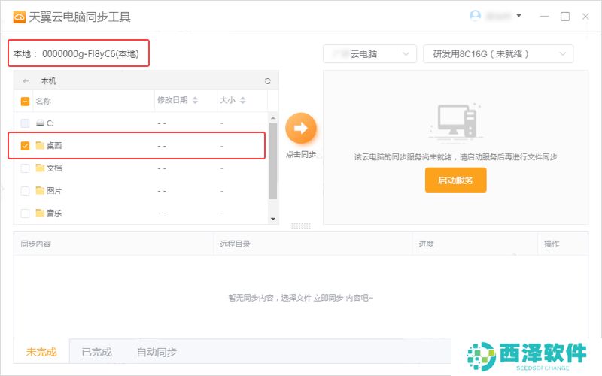
Task: Switch to the 自动同步 tab
Action: pos(157,352)
